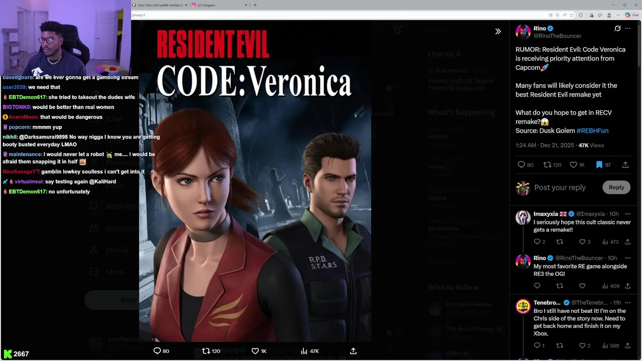642x361 pixels.
Task: Close the Tylor Chase GoFundMe browser tab
Action: (x=186, y=5)
